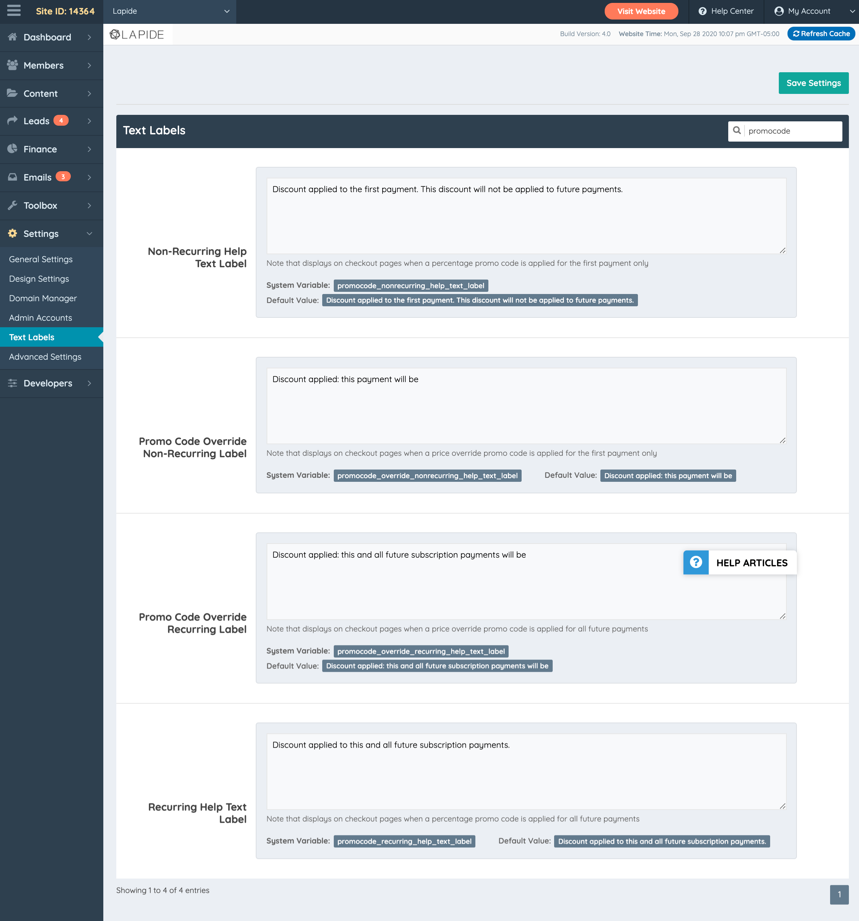Open Advanced Settings submenu item
The width and height of the screenshot is (859, 921).
[x=45, y=357]
